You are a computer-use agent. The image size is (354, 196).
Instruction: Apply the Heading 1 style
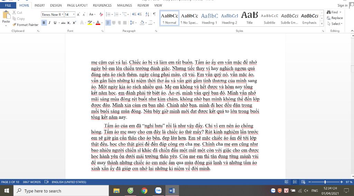point(209,19)
